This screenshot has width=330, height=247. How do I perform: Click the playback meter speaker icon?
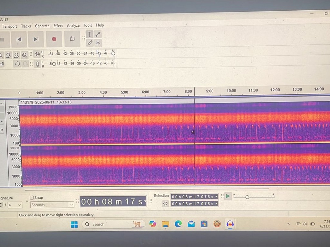click(37, 54)
